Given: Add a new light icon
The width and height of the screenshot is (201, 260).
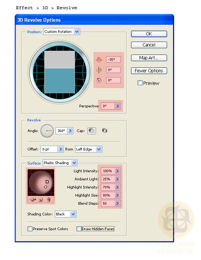Looking at the screenshot, I should pyautogui.click(x=40, y=200).
